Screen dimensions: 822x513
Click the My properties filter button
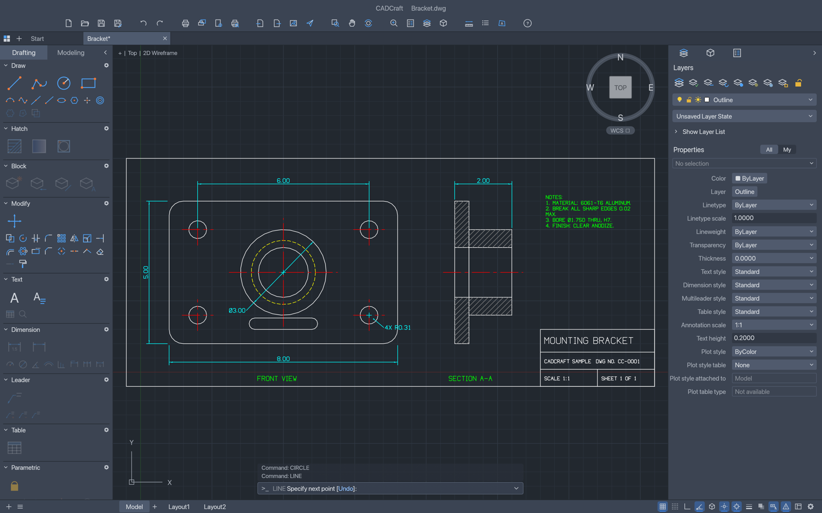coord(787,150)
